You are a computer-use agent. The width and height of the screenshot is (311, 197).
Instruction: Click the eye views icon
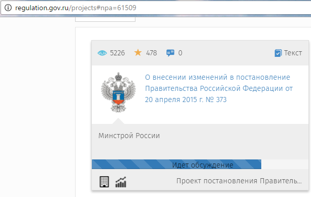pos(102,53)
